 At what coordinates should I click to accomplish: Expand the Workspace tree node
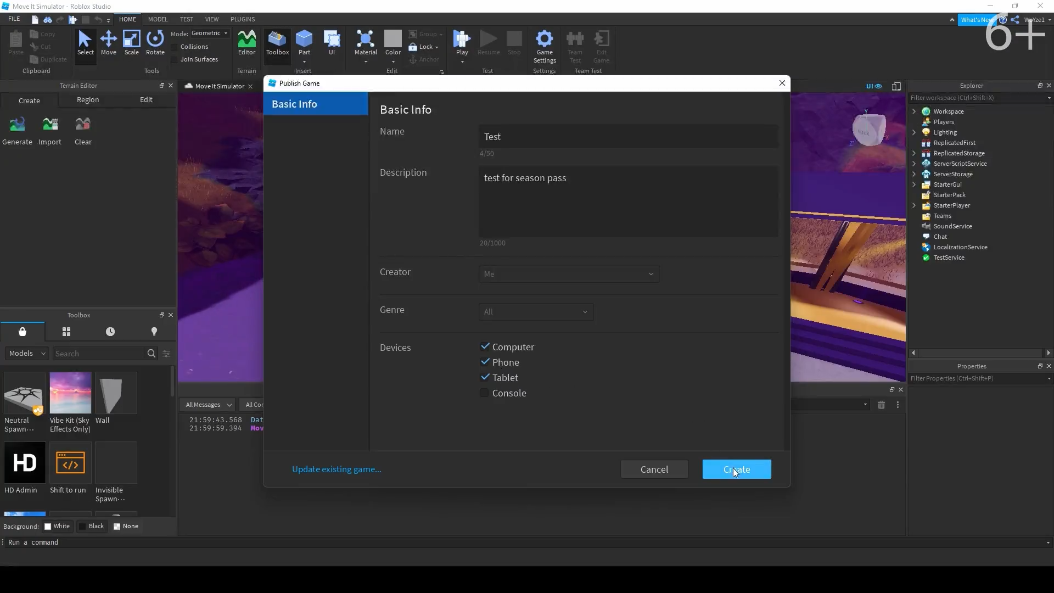coord(914,111)
